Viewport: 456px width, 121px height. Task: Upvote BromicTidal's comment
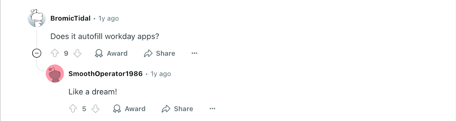(x=55, y=53)
